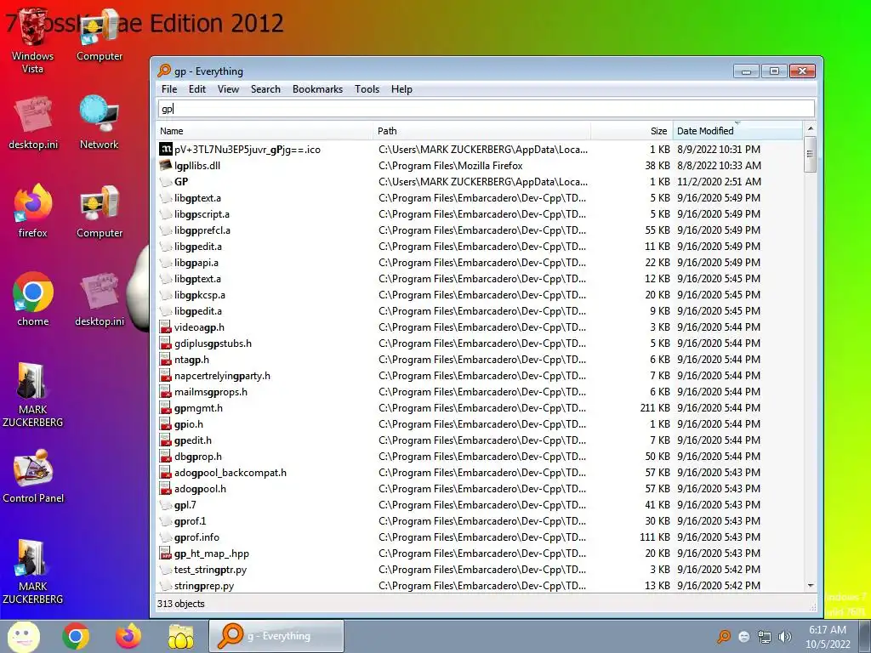Click the icon of lgpllibs.dll
871x653 pixels.
pos(166,165)
